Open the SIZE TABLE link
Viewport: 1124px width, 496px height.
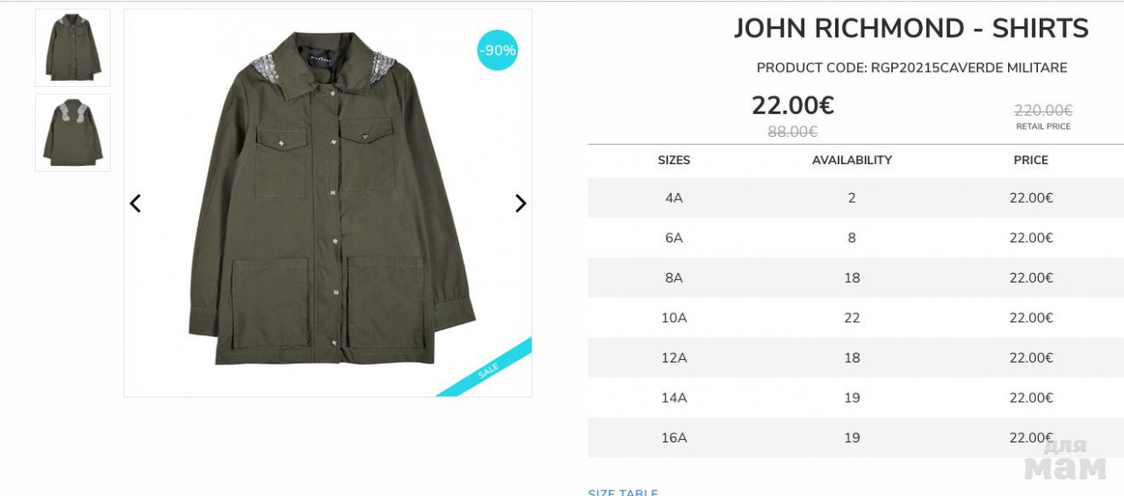(x=623, y=492)
